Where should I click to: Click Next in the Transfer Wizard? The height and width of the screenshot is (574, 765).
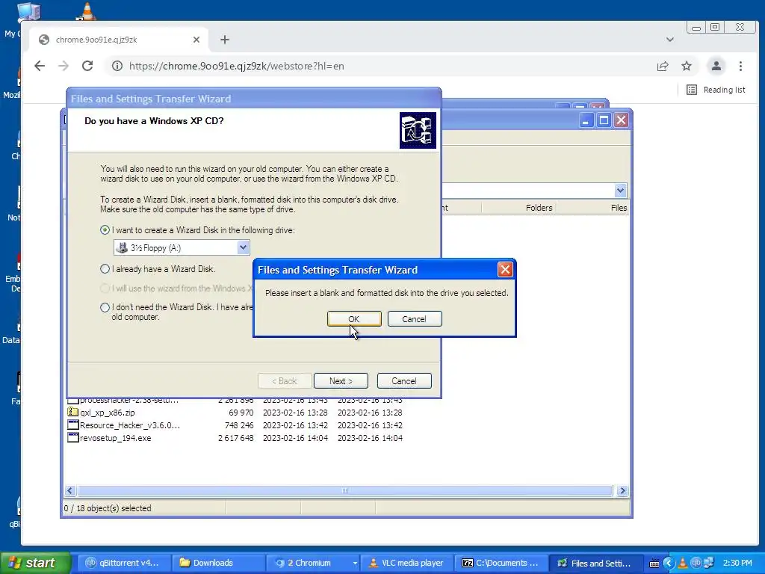(x=341, y=380)
